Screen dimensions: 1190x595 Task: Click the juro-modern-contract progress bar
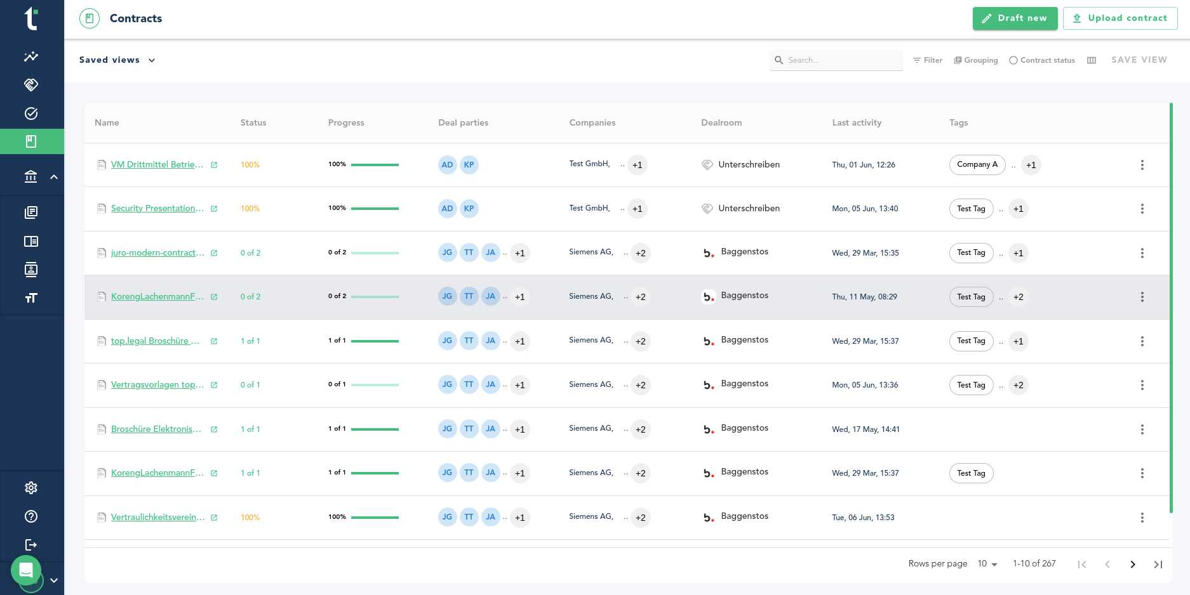[x=375, y=253]
